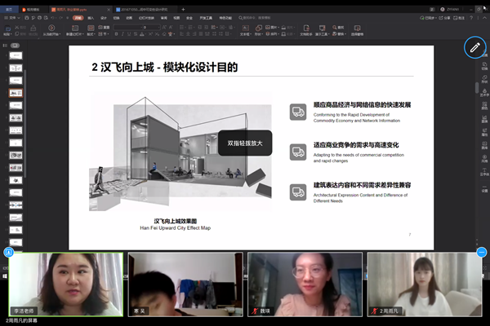Switch to the 开始 ribbon tab

77,16
